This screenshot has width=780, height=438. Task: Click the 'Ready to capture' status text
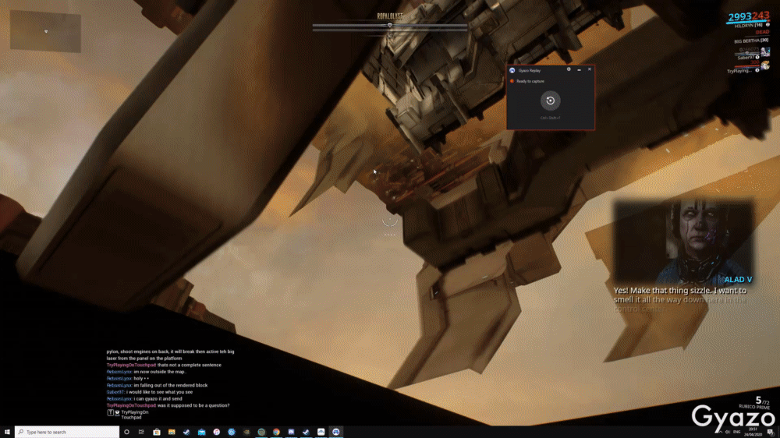point(530,81)
